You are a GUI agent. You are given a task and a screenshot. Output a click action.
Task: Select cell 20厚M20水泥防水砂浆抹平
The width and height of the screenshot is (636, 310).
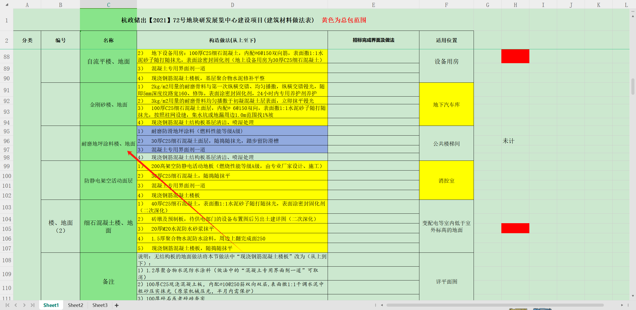(232, 228)
